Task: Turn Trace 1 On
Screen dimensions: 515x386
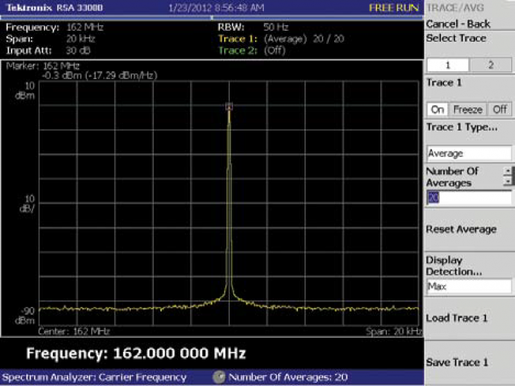Action: pyautogui.click(x=438, y=109)
